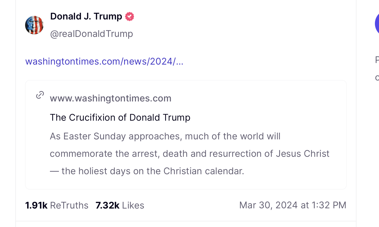Click the 7.32k like number
The height and width of the screenshot is (227, 379).
click(x=107, y=205)
